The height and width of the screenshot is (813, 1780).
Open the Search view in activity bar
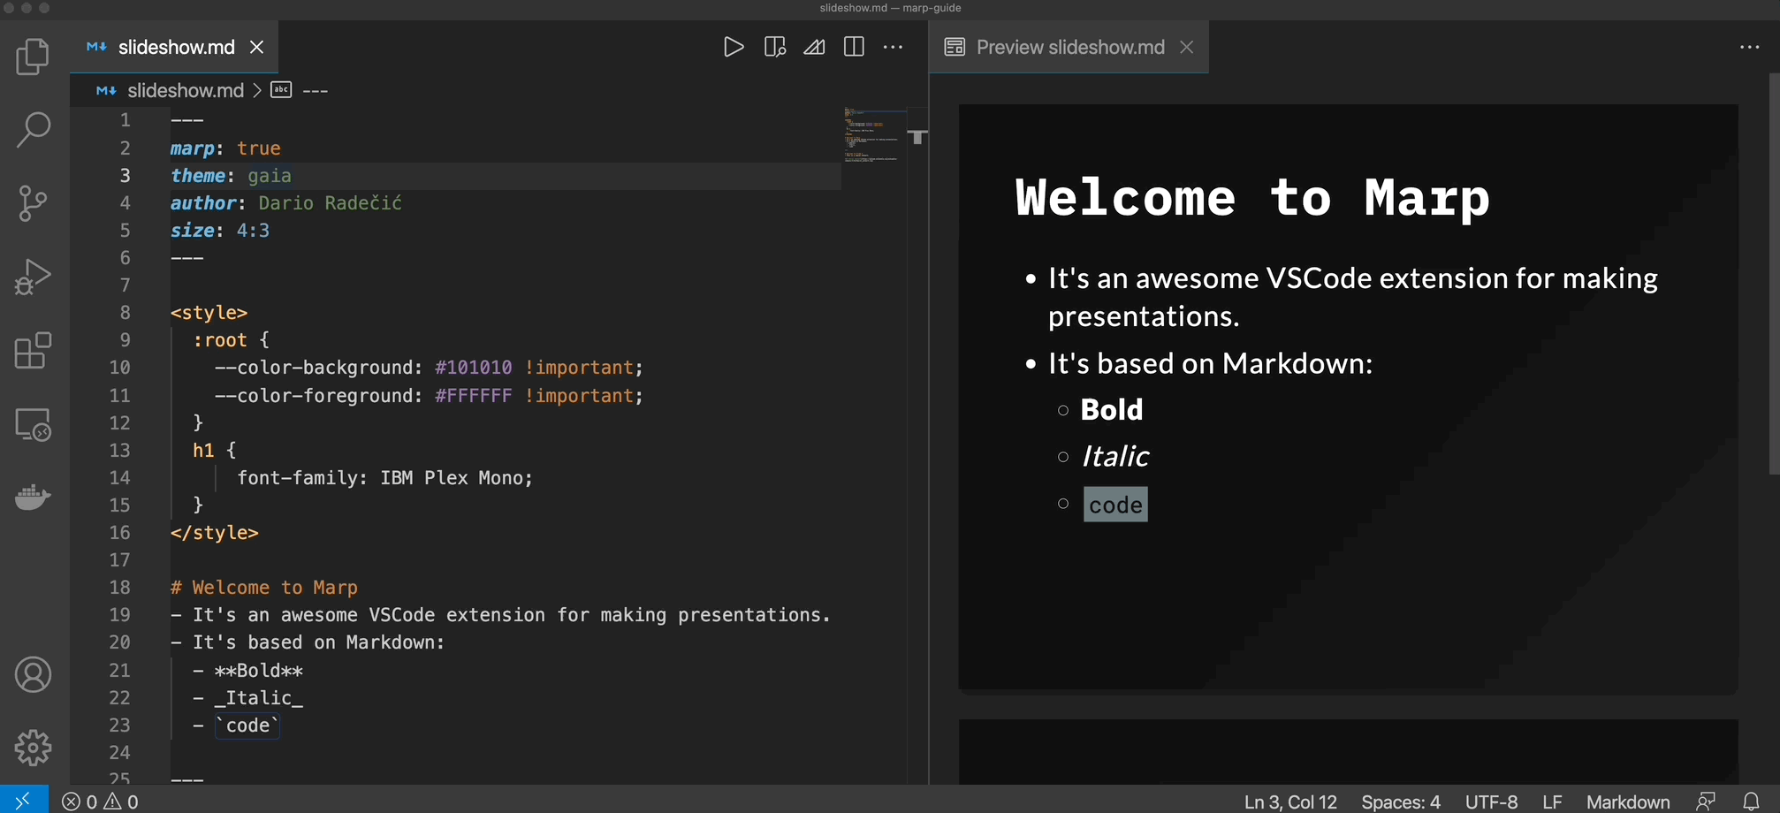pyautogui.click(x=33, y=130)
